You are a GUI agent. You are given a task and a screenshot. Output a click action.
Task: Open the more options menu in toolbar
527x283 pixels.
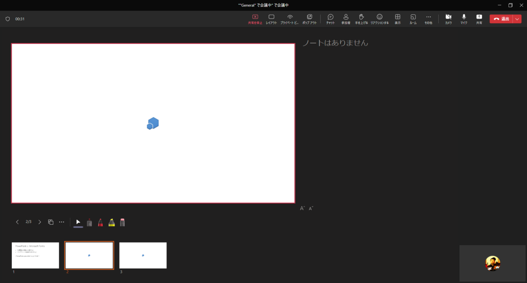click(x=428, y=18)
